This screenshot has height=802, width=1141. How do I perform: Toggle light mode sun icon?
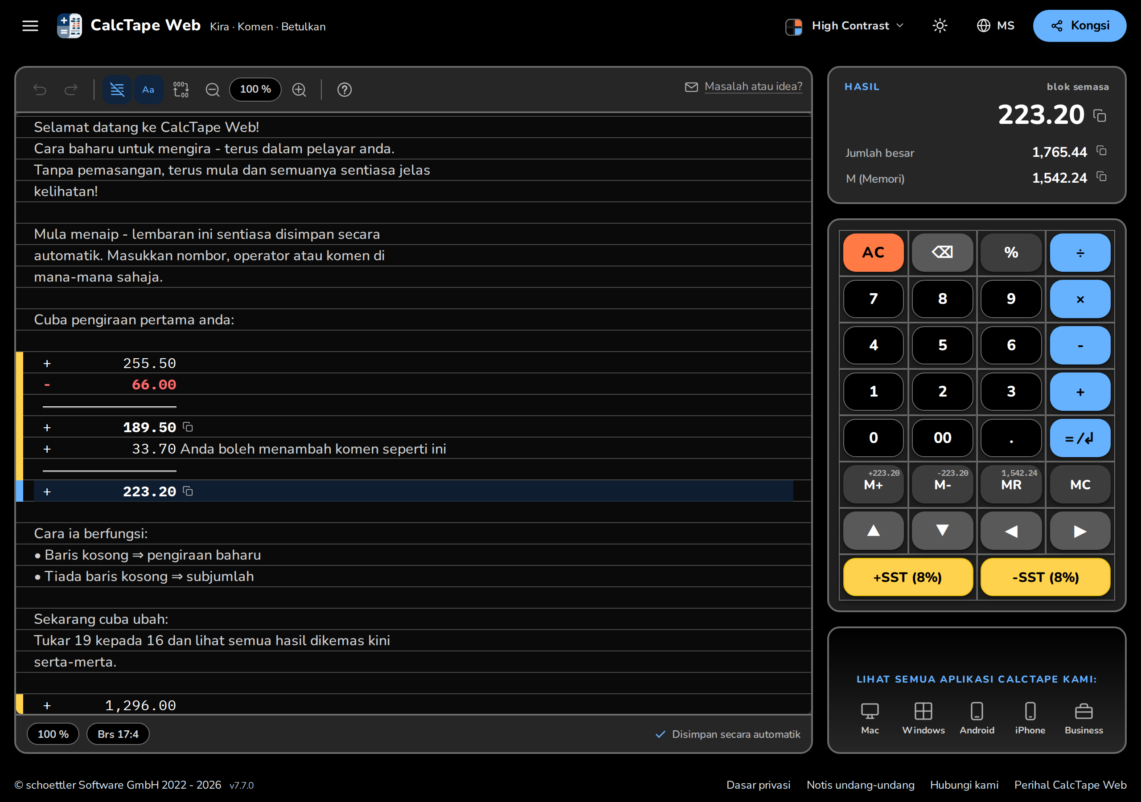pos(940,25)
